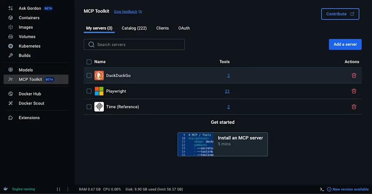Click the Name column header
This screenshot has width=372, height=194.
[x=100, y=62]
